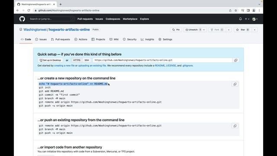The height and width of the screenshot is (156, 277).
Task: Open the repository Settings tab
Action: (x=165, y=39)
